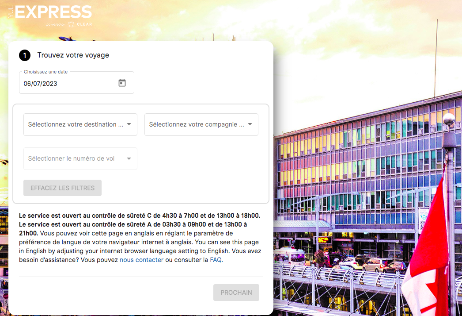Open the 'Sélectionnez votre compagnie' dropdown

[201, 125]
